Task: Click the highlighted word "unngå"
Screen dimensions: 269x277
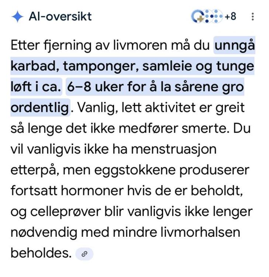Action: point(235,46)
